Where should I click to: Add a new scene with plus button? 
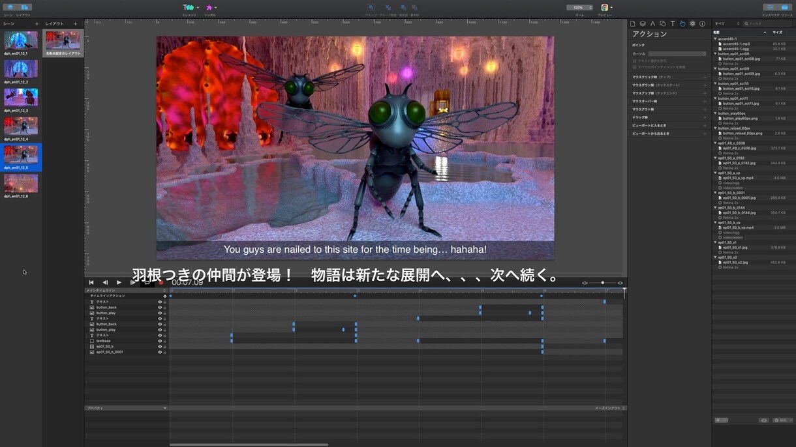pyautogui.click(x=37, y=23)
